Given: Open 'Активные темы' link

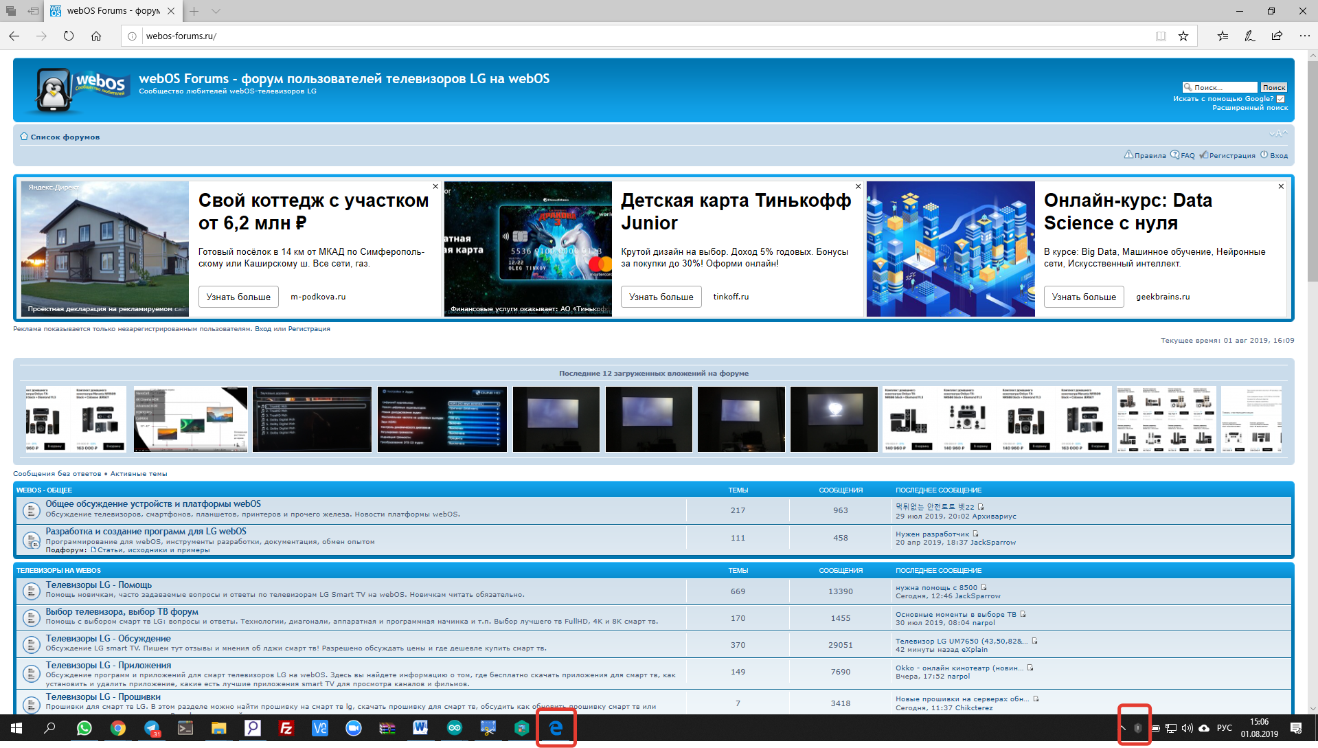Looking at the screenshot, I should tap(139, 474).
